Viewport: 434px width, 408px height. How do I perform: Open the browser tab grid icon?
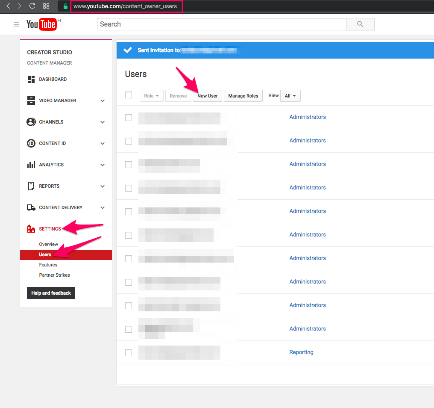46,6
